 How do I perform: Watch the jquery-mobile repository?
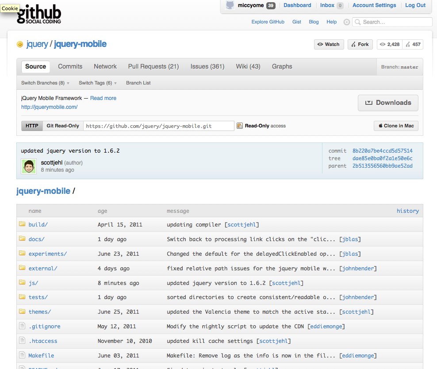pos(329,44)
